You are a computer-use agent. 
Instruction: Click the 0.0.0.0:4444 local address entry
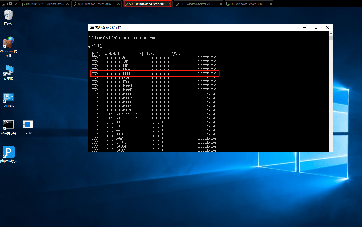click(118, 74)
